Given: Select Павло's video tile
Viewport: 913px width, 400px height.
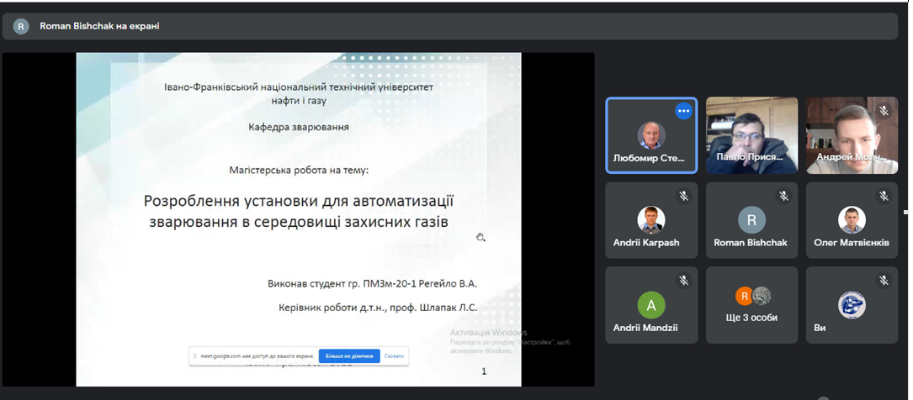Looking at the screenshot, I should 751,134.
